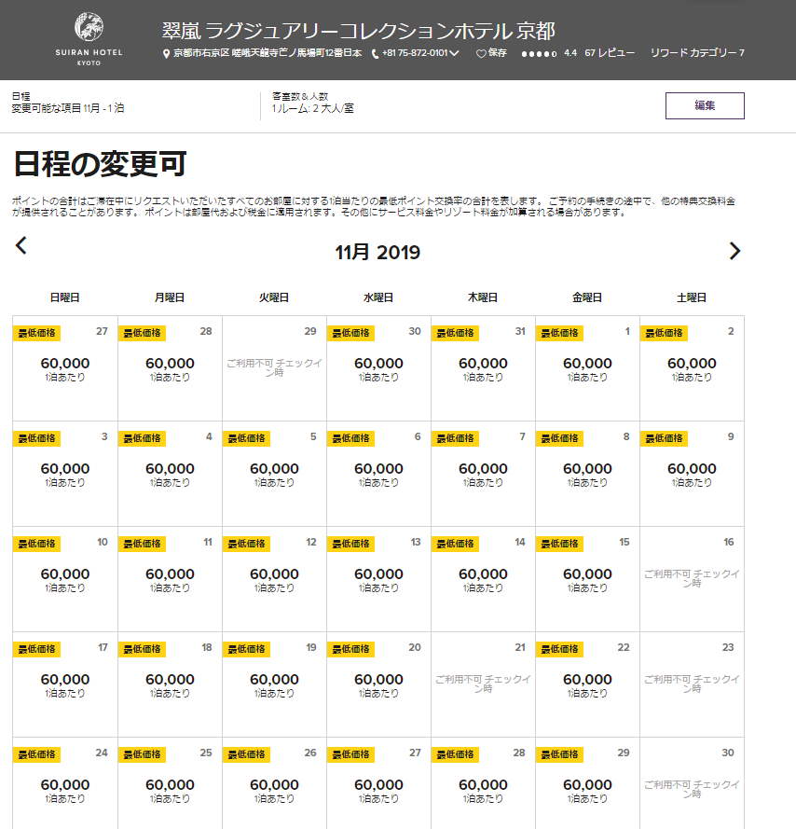The image size is (796, 829).
Task: Click the rating dots showing 4.4
Action: [539, 54]
